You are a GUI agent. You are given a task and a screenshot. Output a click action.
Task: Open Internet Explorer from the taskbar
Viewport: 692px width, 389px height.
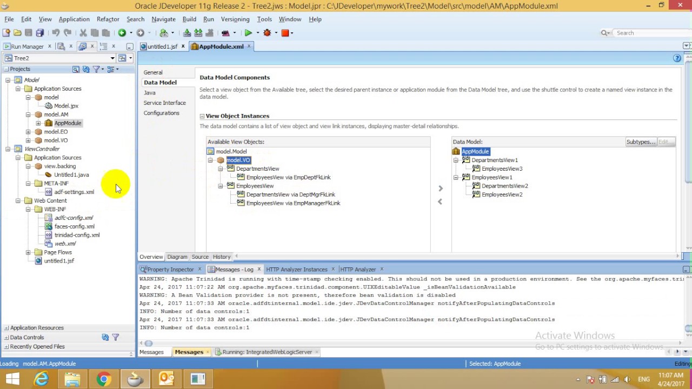point(41,379)
